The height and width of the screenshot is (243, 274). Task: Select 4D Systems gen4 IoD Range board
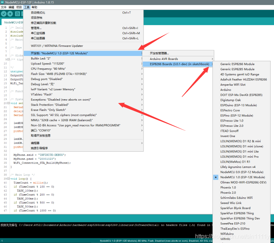pyautogui.click(x=242, y=74)
